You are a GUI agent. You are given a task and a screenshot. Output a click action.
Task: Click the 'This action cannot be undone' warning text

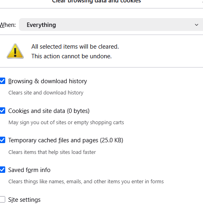click(72, 56)
